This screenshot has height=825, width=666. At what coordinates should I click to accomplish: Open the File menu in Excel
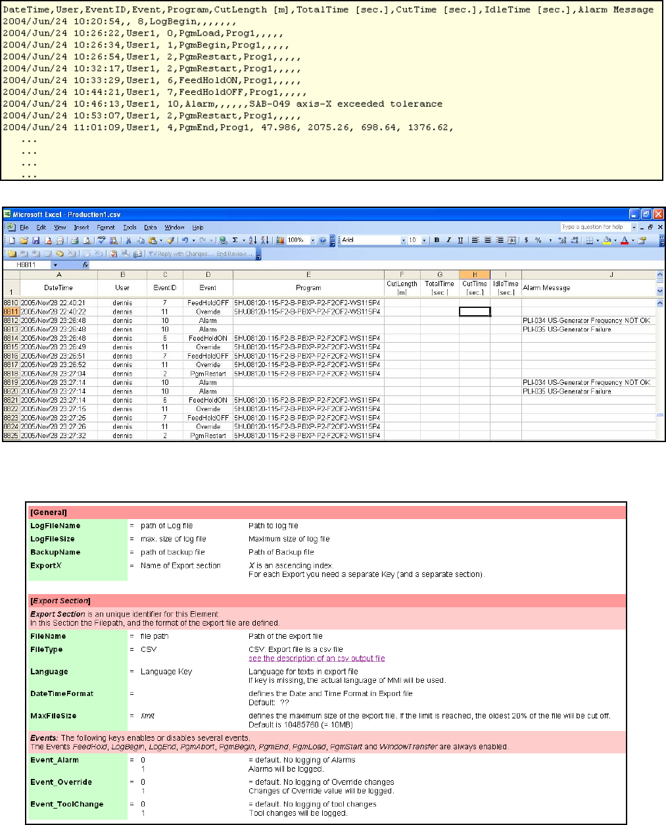24,227
